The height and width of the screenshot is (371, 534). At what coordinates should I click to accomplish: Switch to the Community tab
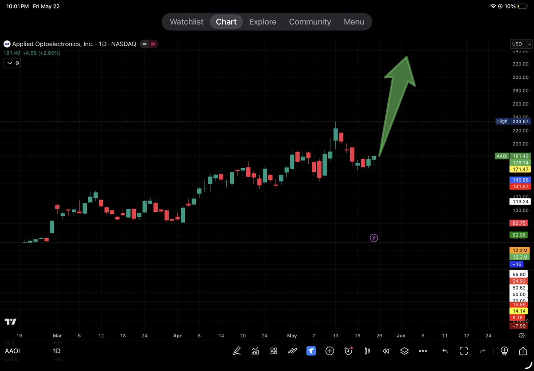click(310, 22)
